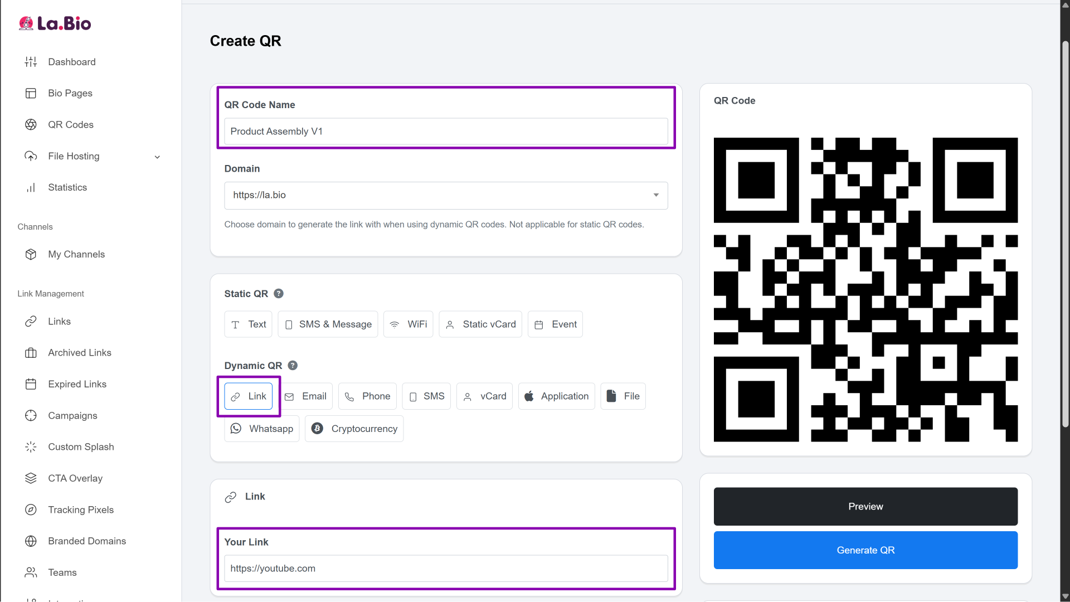Open My Channels menu item

click(76, 254)
